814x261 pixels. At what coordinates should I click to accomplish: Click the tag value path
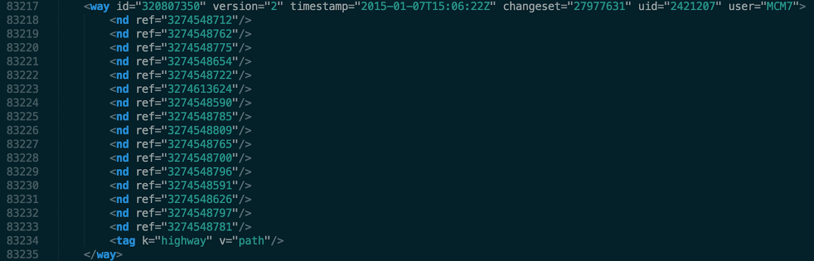tap(251, 241)
